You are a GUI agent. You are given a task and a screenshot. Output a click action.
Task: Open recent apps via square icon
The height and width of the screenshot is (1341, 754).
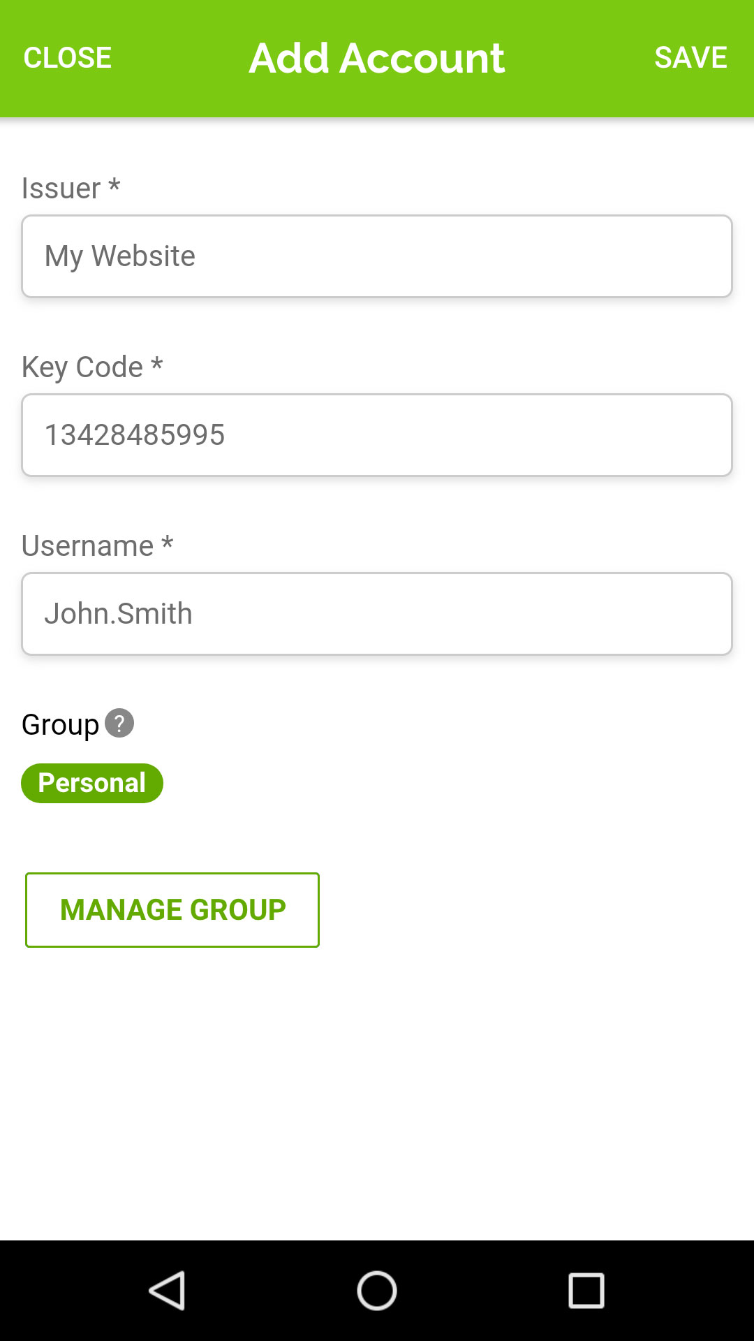coord(586,1290)
